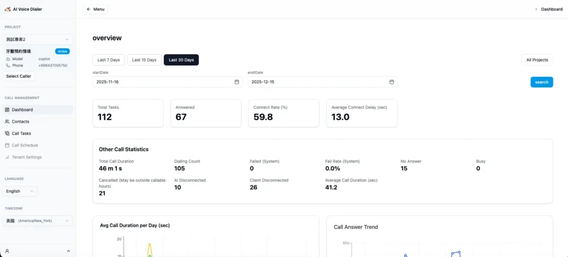Viewport: 568px width, 257px height.
Task: Click the Tenant Settings sliders icon
Action: (x=7, y=157)
